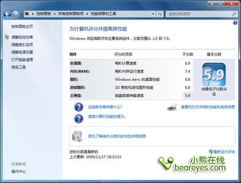Click the 游戏图形 row label
This screenshot has width=241, height=183.
(x=78, y=88)
